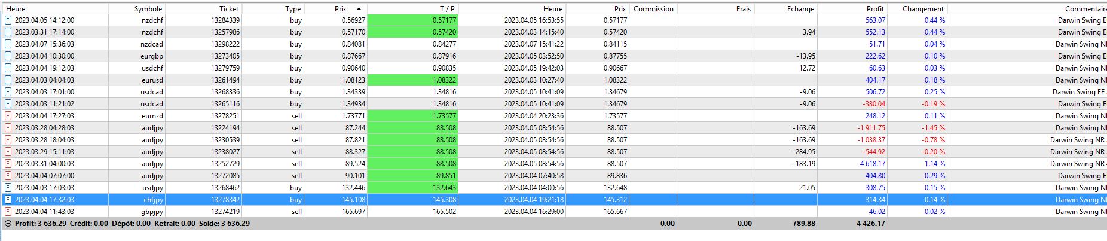Viewport: 1107px width, 241px height.
Task: Click the trade icon of the 2023.03.31 17:14:00 row
Action: pyautogui.click(x=8, y=32)
